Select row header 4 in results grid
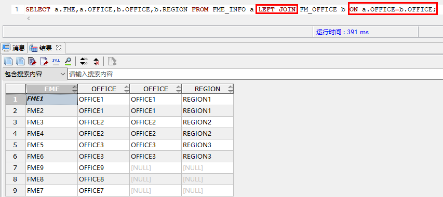The width and height of the screenshot is (443, 197). click(x=15, y=133)
